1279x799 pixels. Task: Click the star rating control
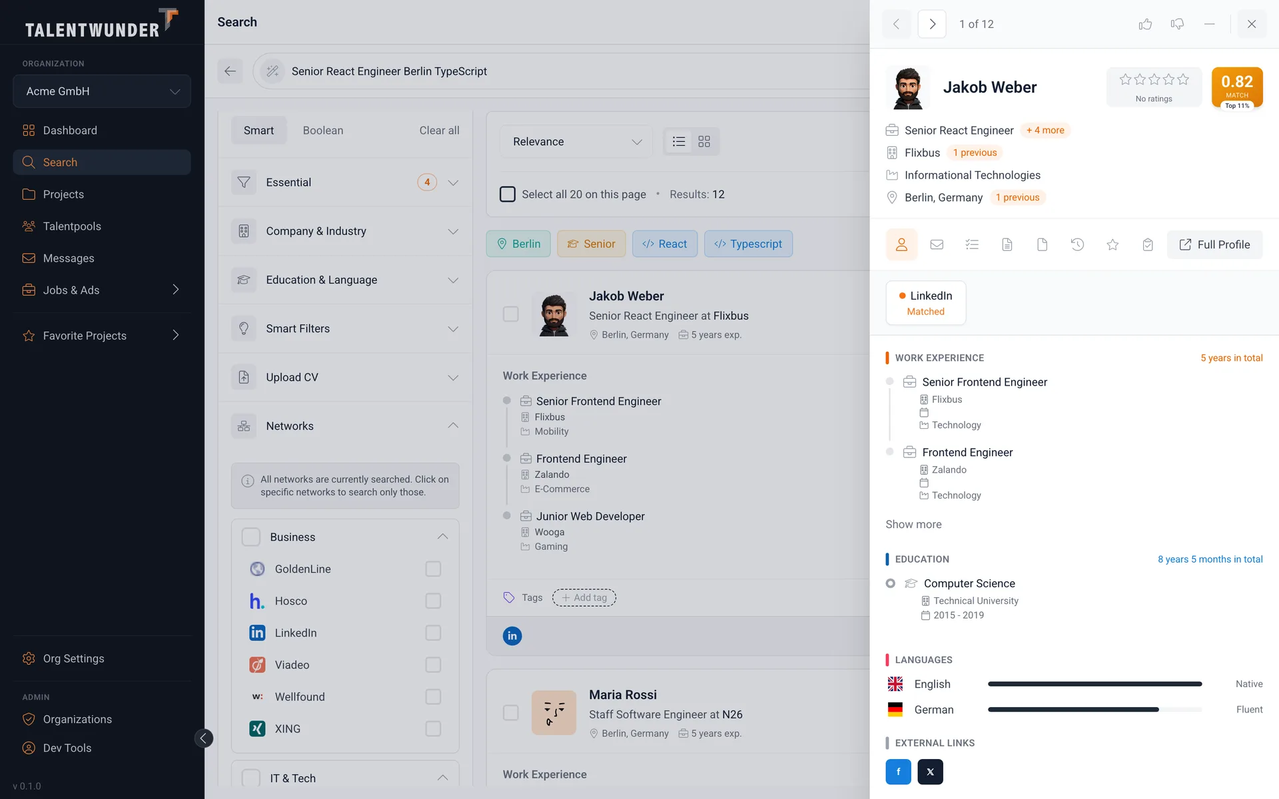point(1154,79)
